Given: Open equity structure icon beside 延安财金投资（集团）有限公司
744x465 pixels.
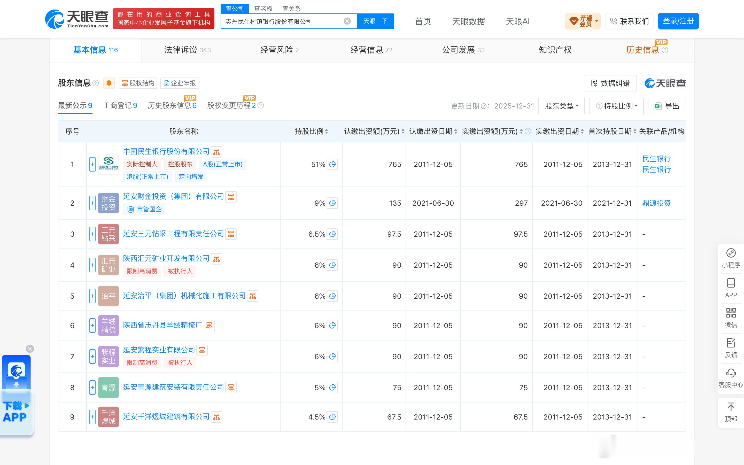Looking at the screenshot, I should pos(231,197).
